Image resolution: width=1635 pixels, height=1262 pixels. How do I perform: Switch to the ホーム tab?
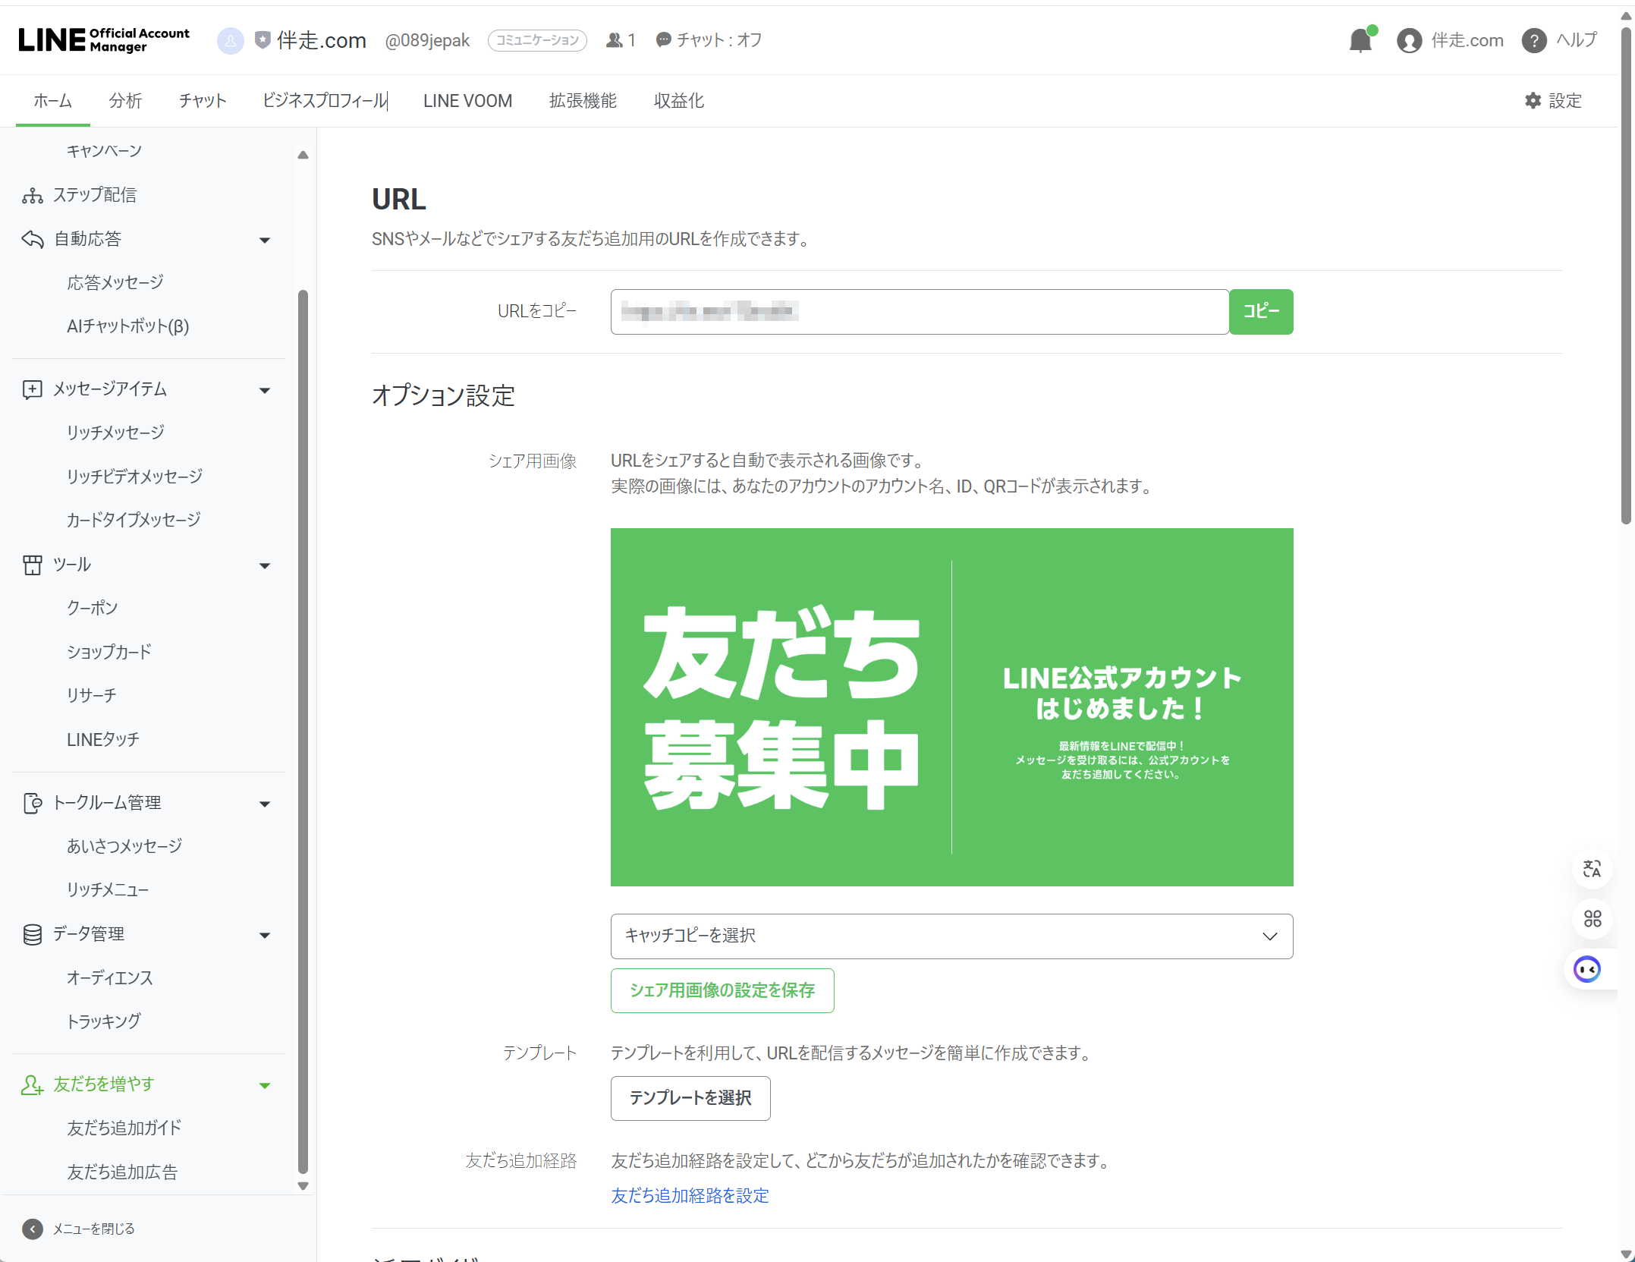[x=52, y=101]
